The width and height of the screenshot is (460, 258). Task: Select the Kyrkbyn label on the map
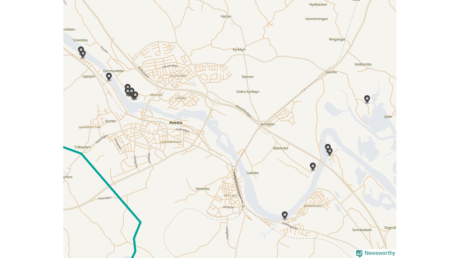click(239, 49)
